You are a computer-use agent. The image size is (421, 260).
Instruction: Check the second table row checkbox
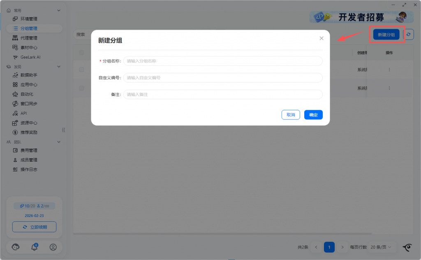tap(81, 88)
